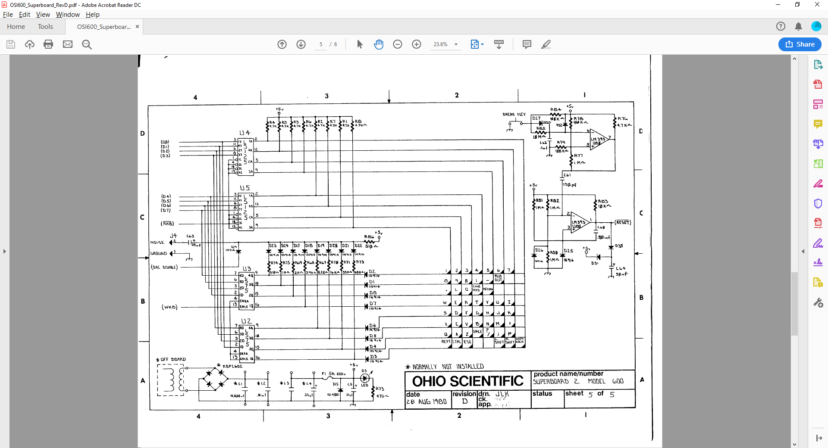Zoom in with plus button
828x448 pixels.
pyautogui.click(x=417, y=44)
